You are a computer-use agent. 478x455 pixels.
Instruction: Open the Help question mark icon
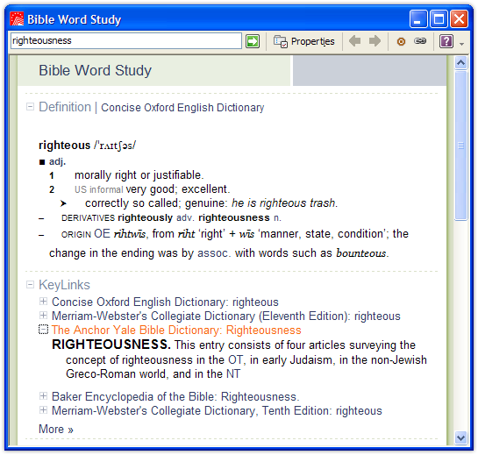click(446, 41)
